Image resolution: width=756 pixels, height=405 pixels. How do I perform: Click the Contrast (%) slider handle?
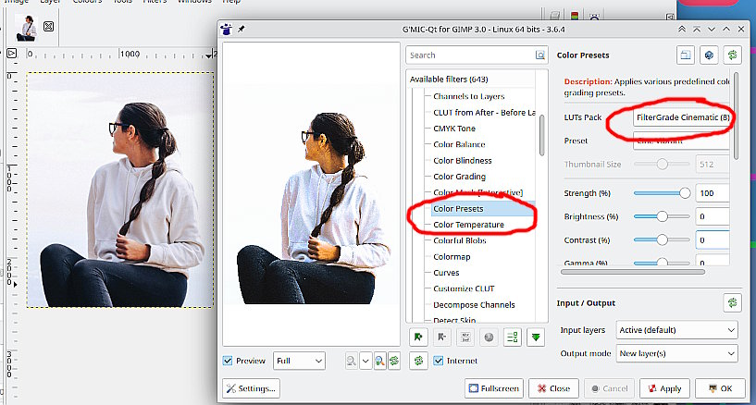[x=662, y=239]
